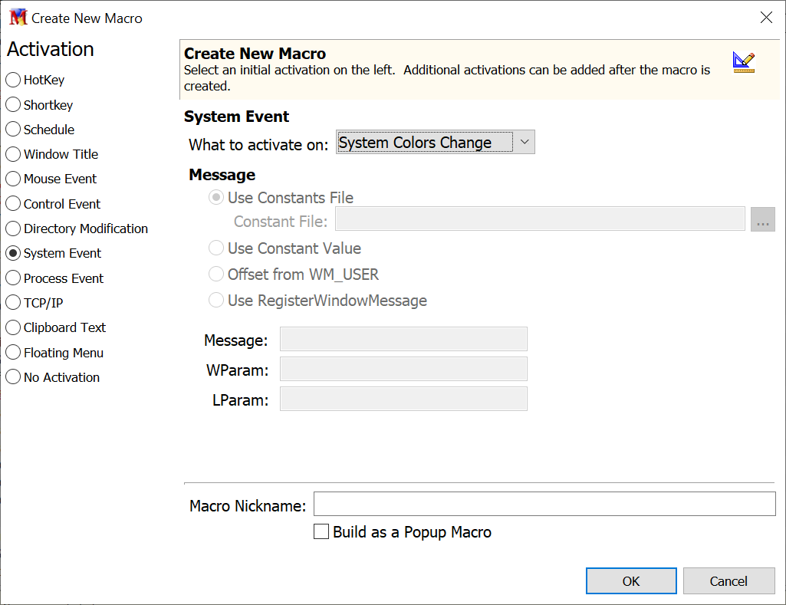Click the Cancel button
Viewport: 786px width, 605px height.
pos(728,581)
